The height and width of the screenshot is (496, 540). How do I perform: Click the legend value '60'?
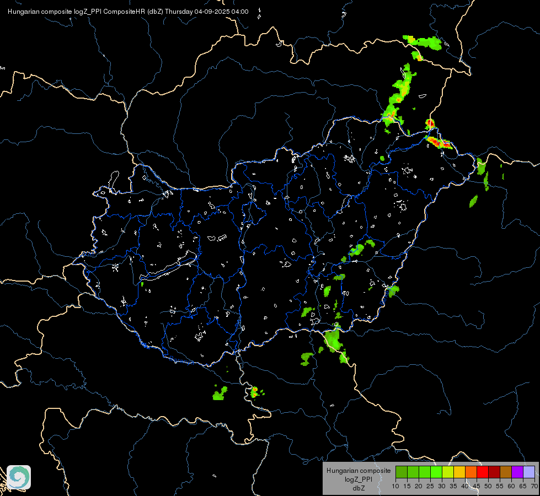tap(511, 486)
